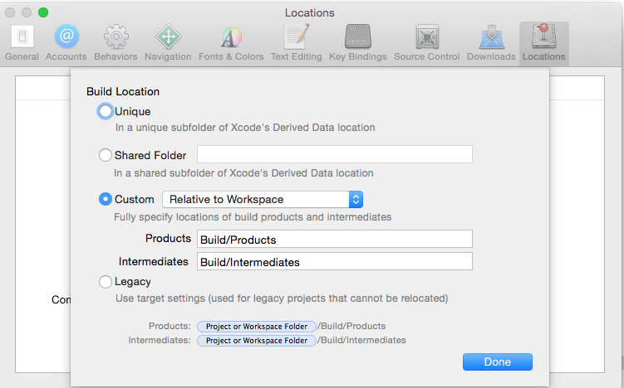Click the Done button
This screenshot has height=388, width=624.
[497, 361]
